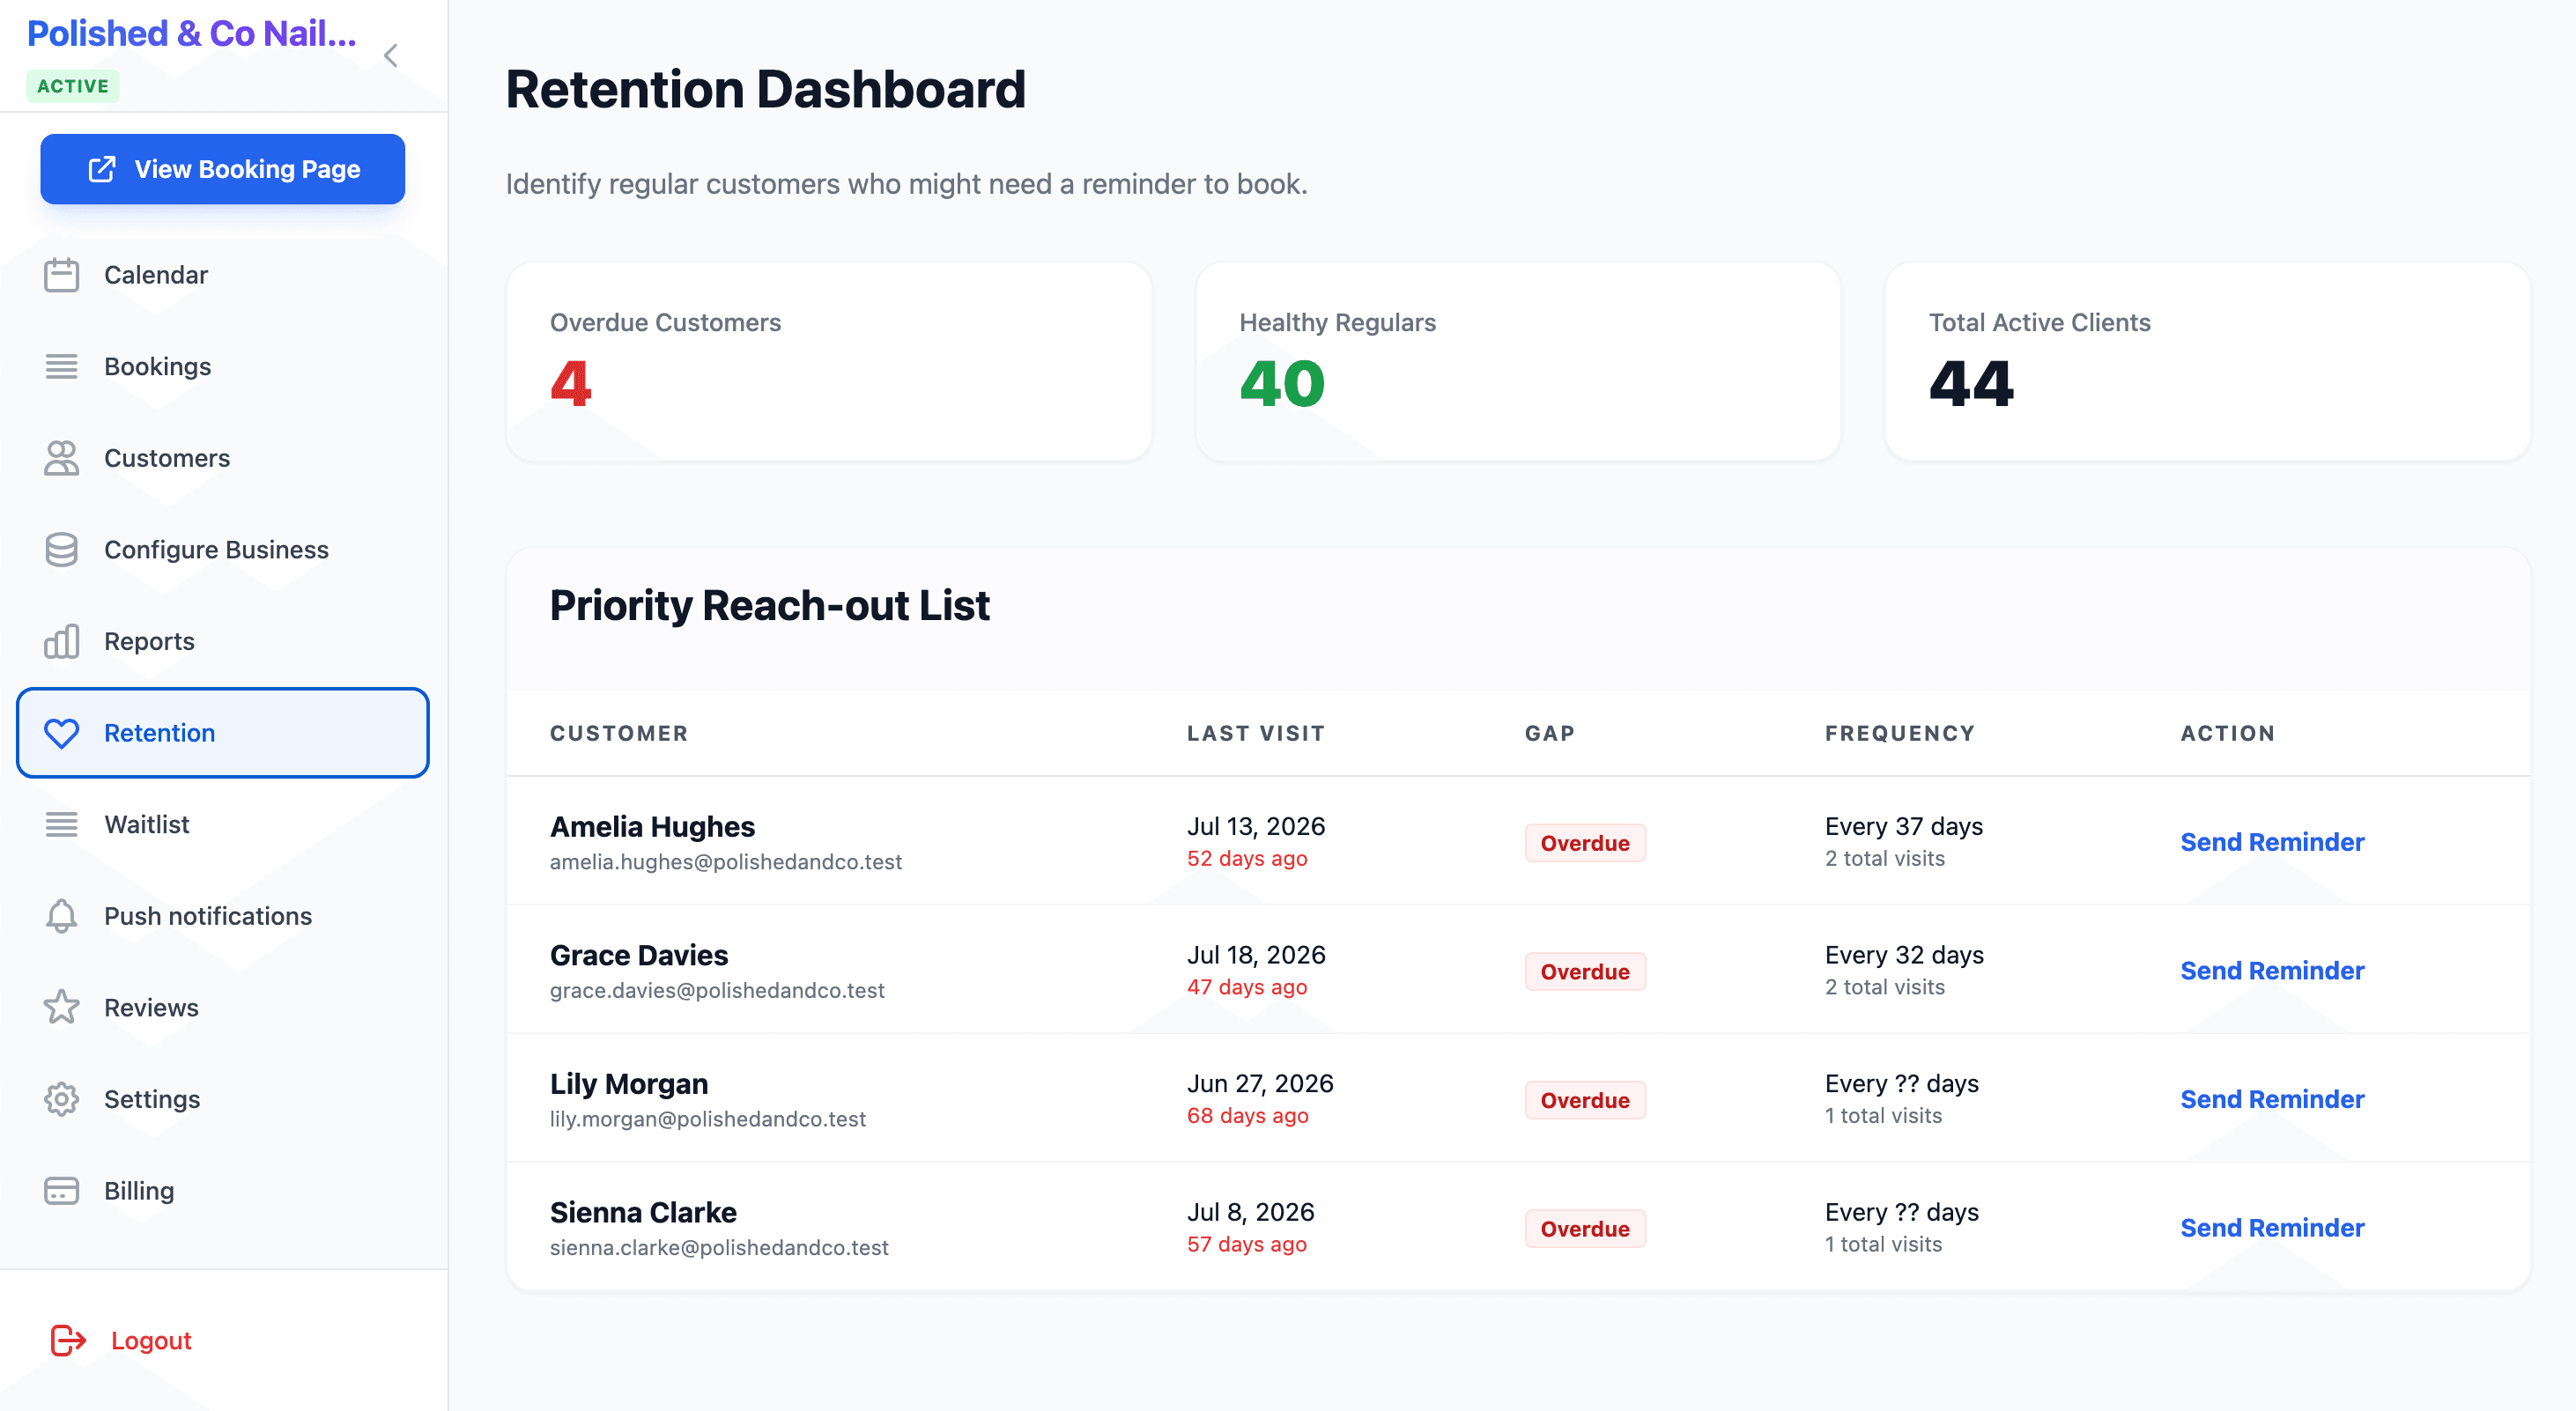
Task: Open the Billing menu item
Action: 223,1191
